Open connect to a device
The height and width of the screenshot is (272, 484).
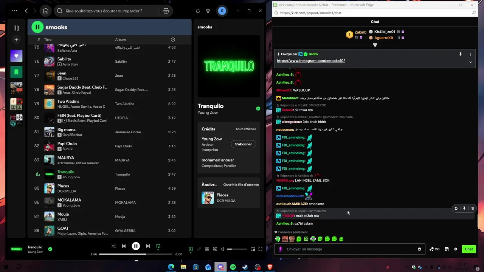215,249
